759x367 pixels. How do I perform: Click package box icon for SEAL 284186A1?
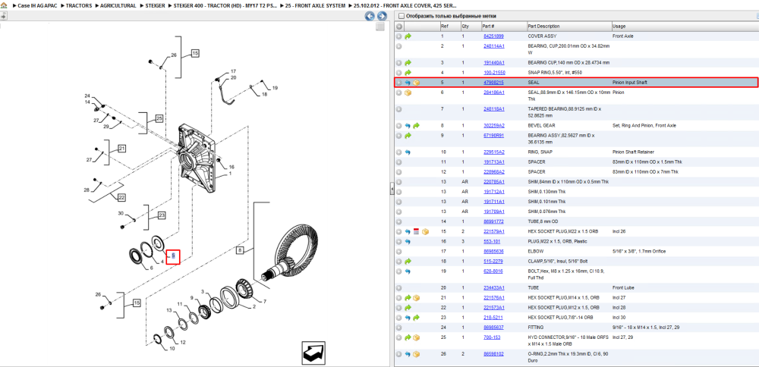[x=408, y=93]
